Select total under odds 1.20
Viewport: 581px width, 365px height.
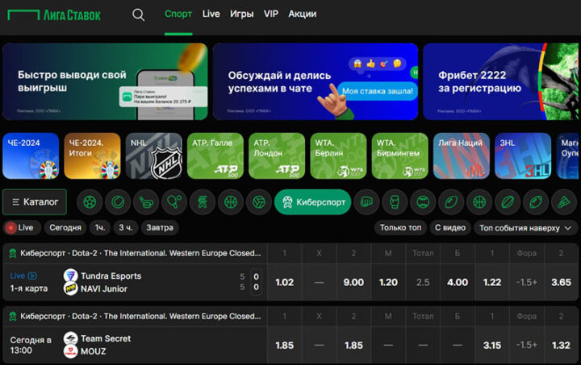pyautogui.click(x=388, y=282)
